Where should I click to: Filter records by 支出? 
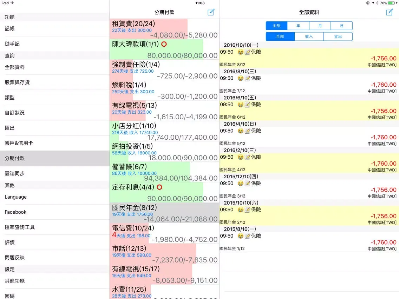coord(338,36)
